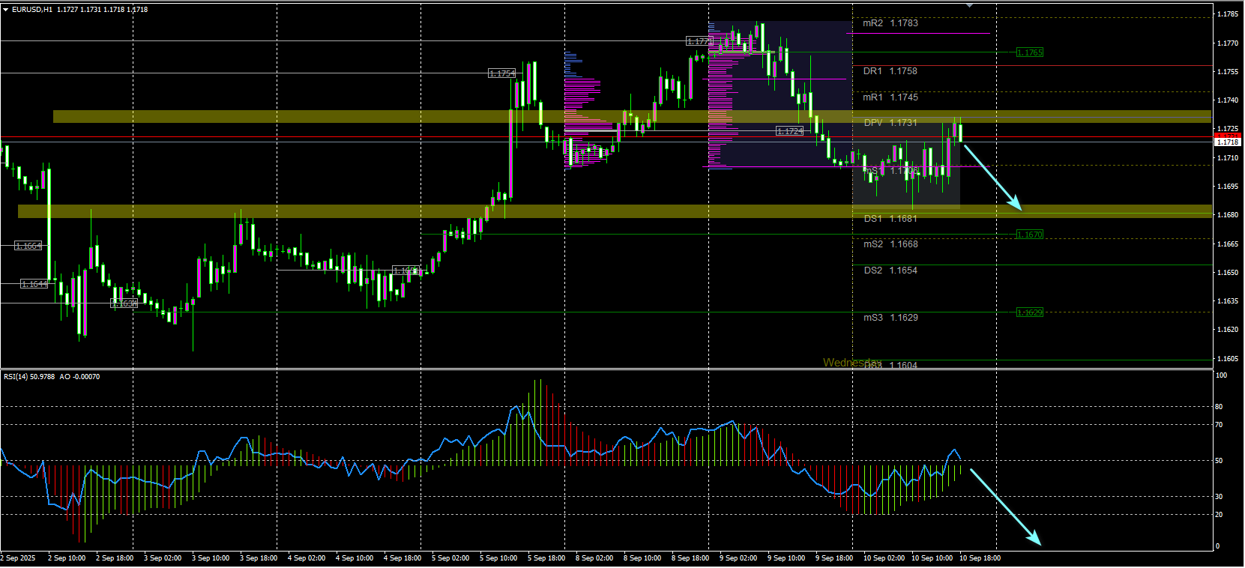Select the mR2 1.1783 pivot label

click(890, 23)
